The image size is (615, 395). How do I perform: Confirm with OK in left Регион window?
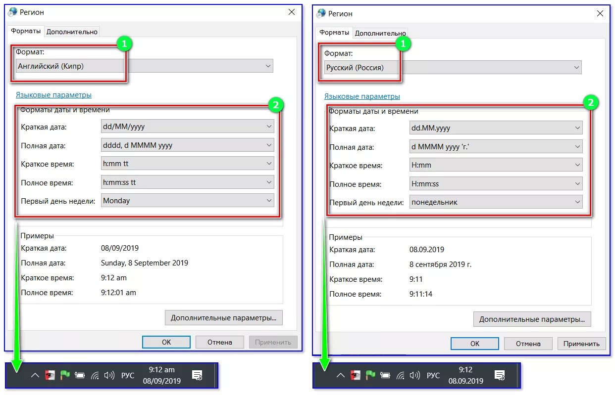(166, 342)
